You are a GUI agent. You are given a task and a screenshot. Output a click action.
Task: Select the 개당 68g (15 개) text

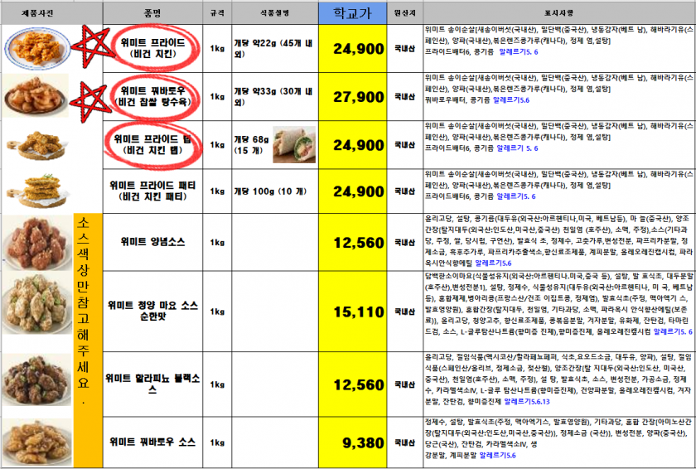(251, 145)
